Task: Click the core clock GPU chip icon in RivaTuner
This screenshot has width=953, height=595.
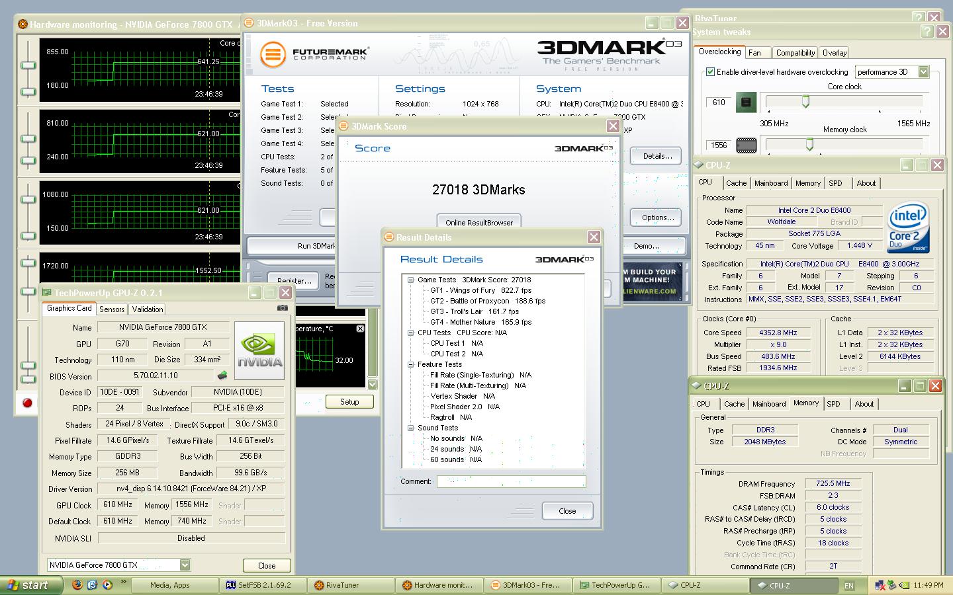Action: click(x=747, y=102)
